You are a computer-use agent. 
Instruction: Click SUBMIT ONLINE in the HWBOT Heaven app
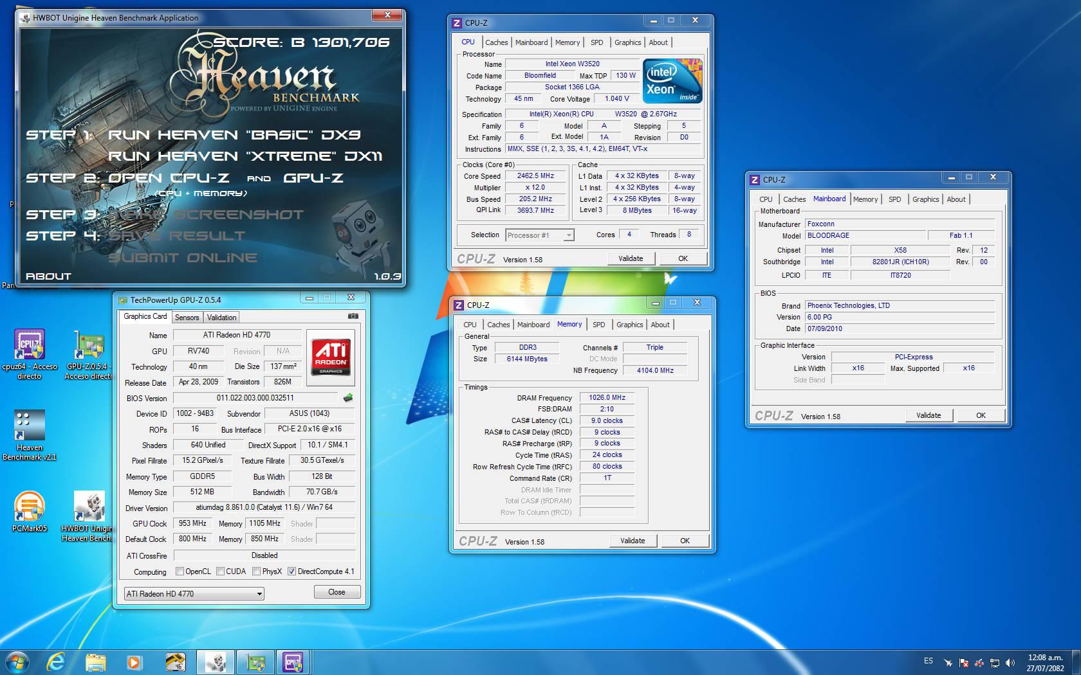(183, 258)
